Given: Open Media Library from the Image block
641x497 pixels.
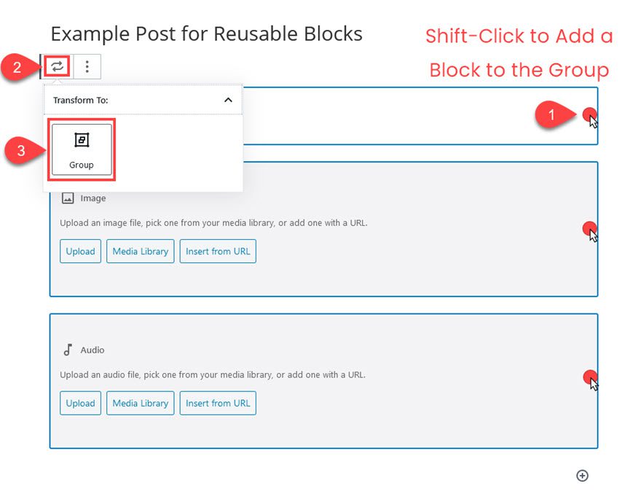Looking at the screenshot, I should click(140, 251).
